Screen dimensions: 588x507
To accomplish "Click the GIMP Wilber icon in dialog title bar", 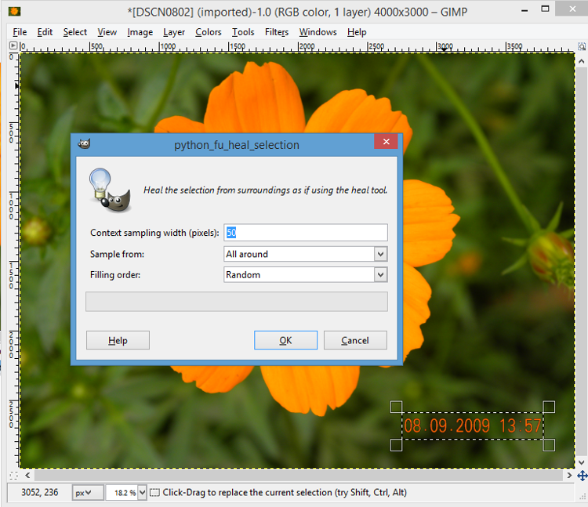I will (x=84, y=144).
